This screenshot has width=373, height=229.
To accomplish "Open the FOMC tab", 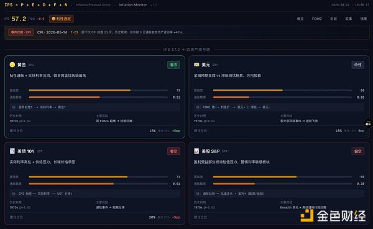I will tap(317, 19).
